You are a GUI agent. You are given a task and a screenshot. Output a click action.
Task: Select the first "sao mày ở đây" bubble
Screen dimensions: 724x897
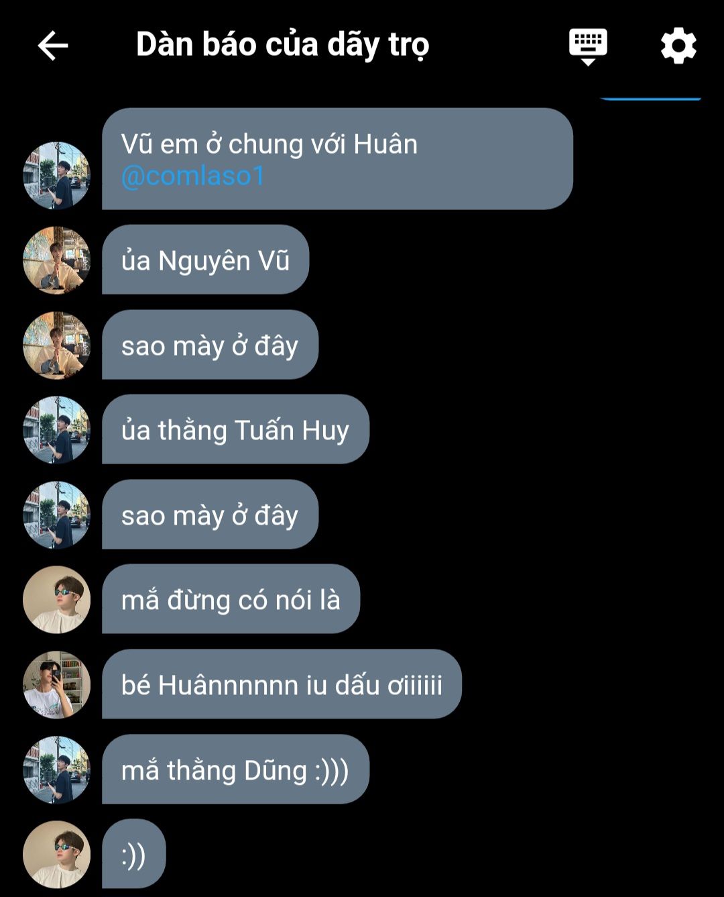pos(210,345)
